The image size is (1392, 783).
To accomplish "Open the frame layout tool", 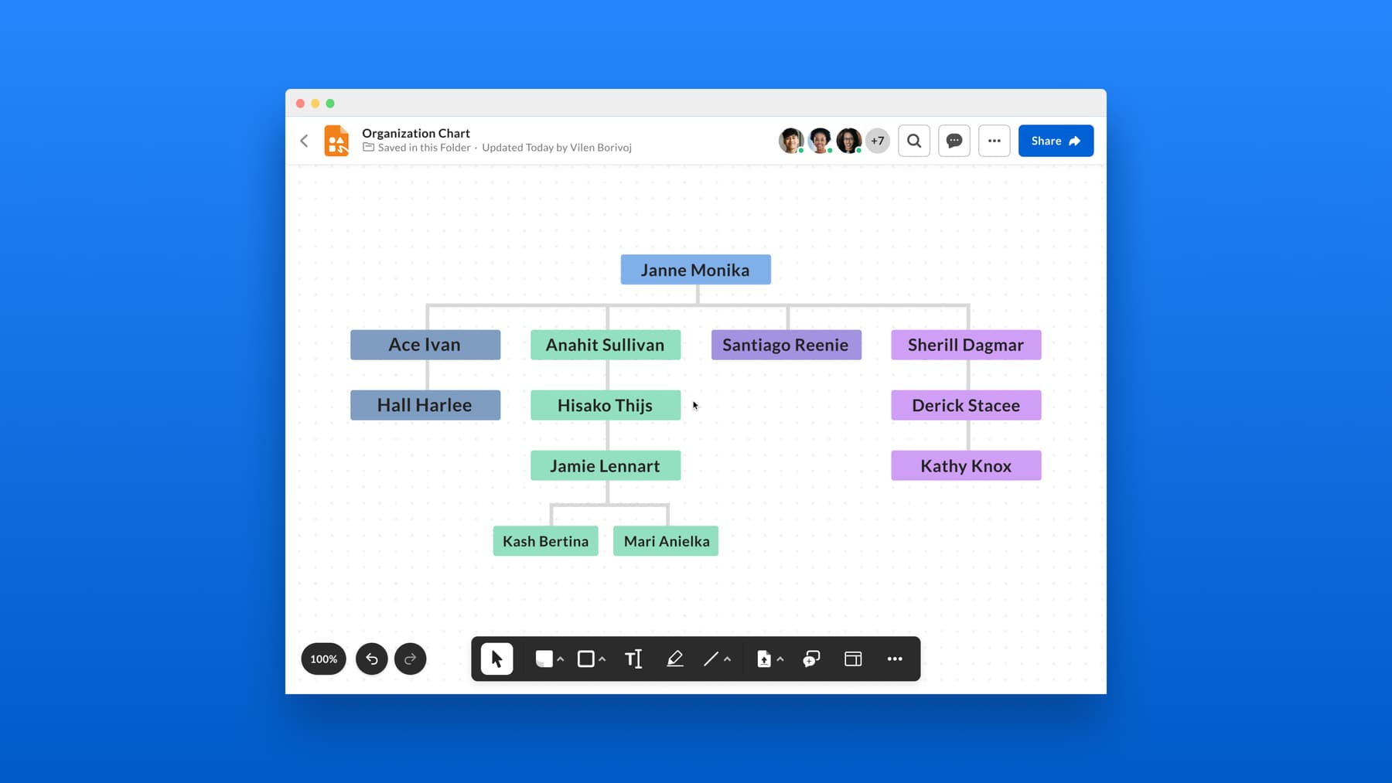I will pyautogui.click(x=853, y=659).
